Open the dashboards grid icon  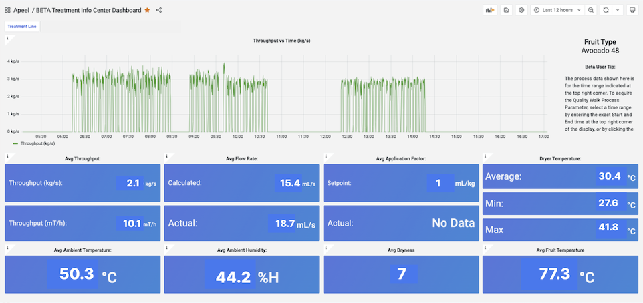[7, 10]
